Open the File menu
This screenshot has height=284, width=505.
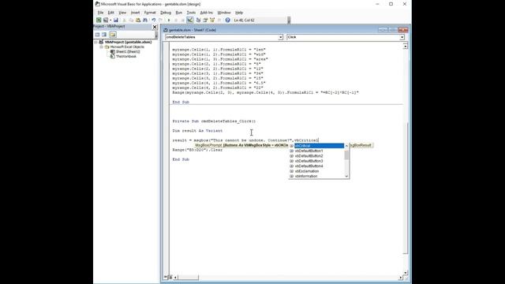[x=100, y=13]
